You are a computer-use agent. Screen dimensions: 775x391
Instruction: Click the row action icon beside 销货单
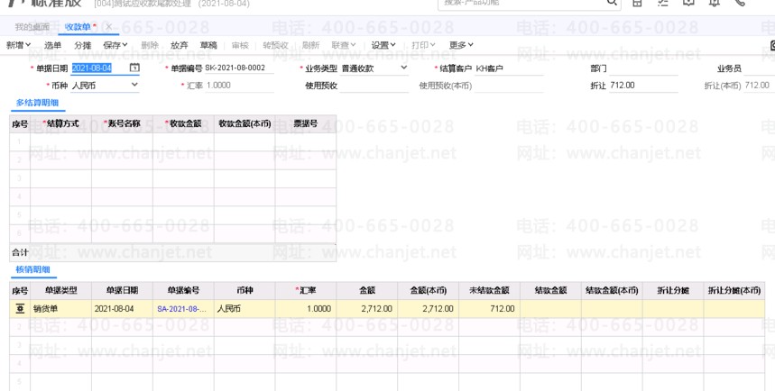[20, 309]
